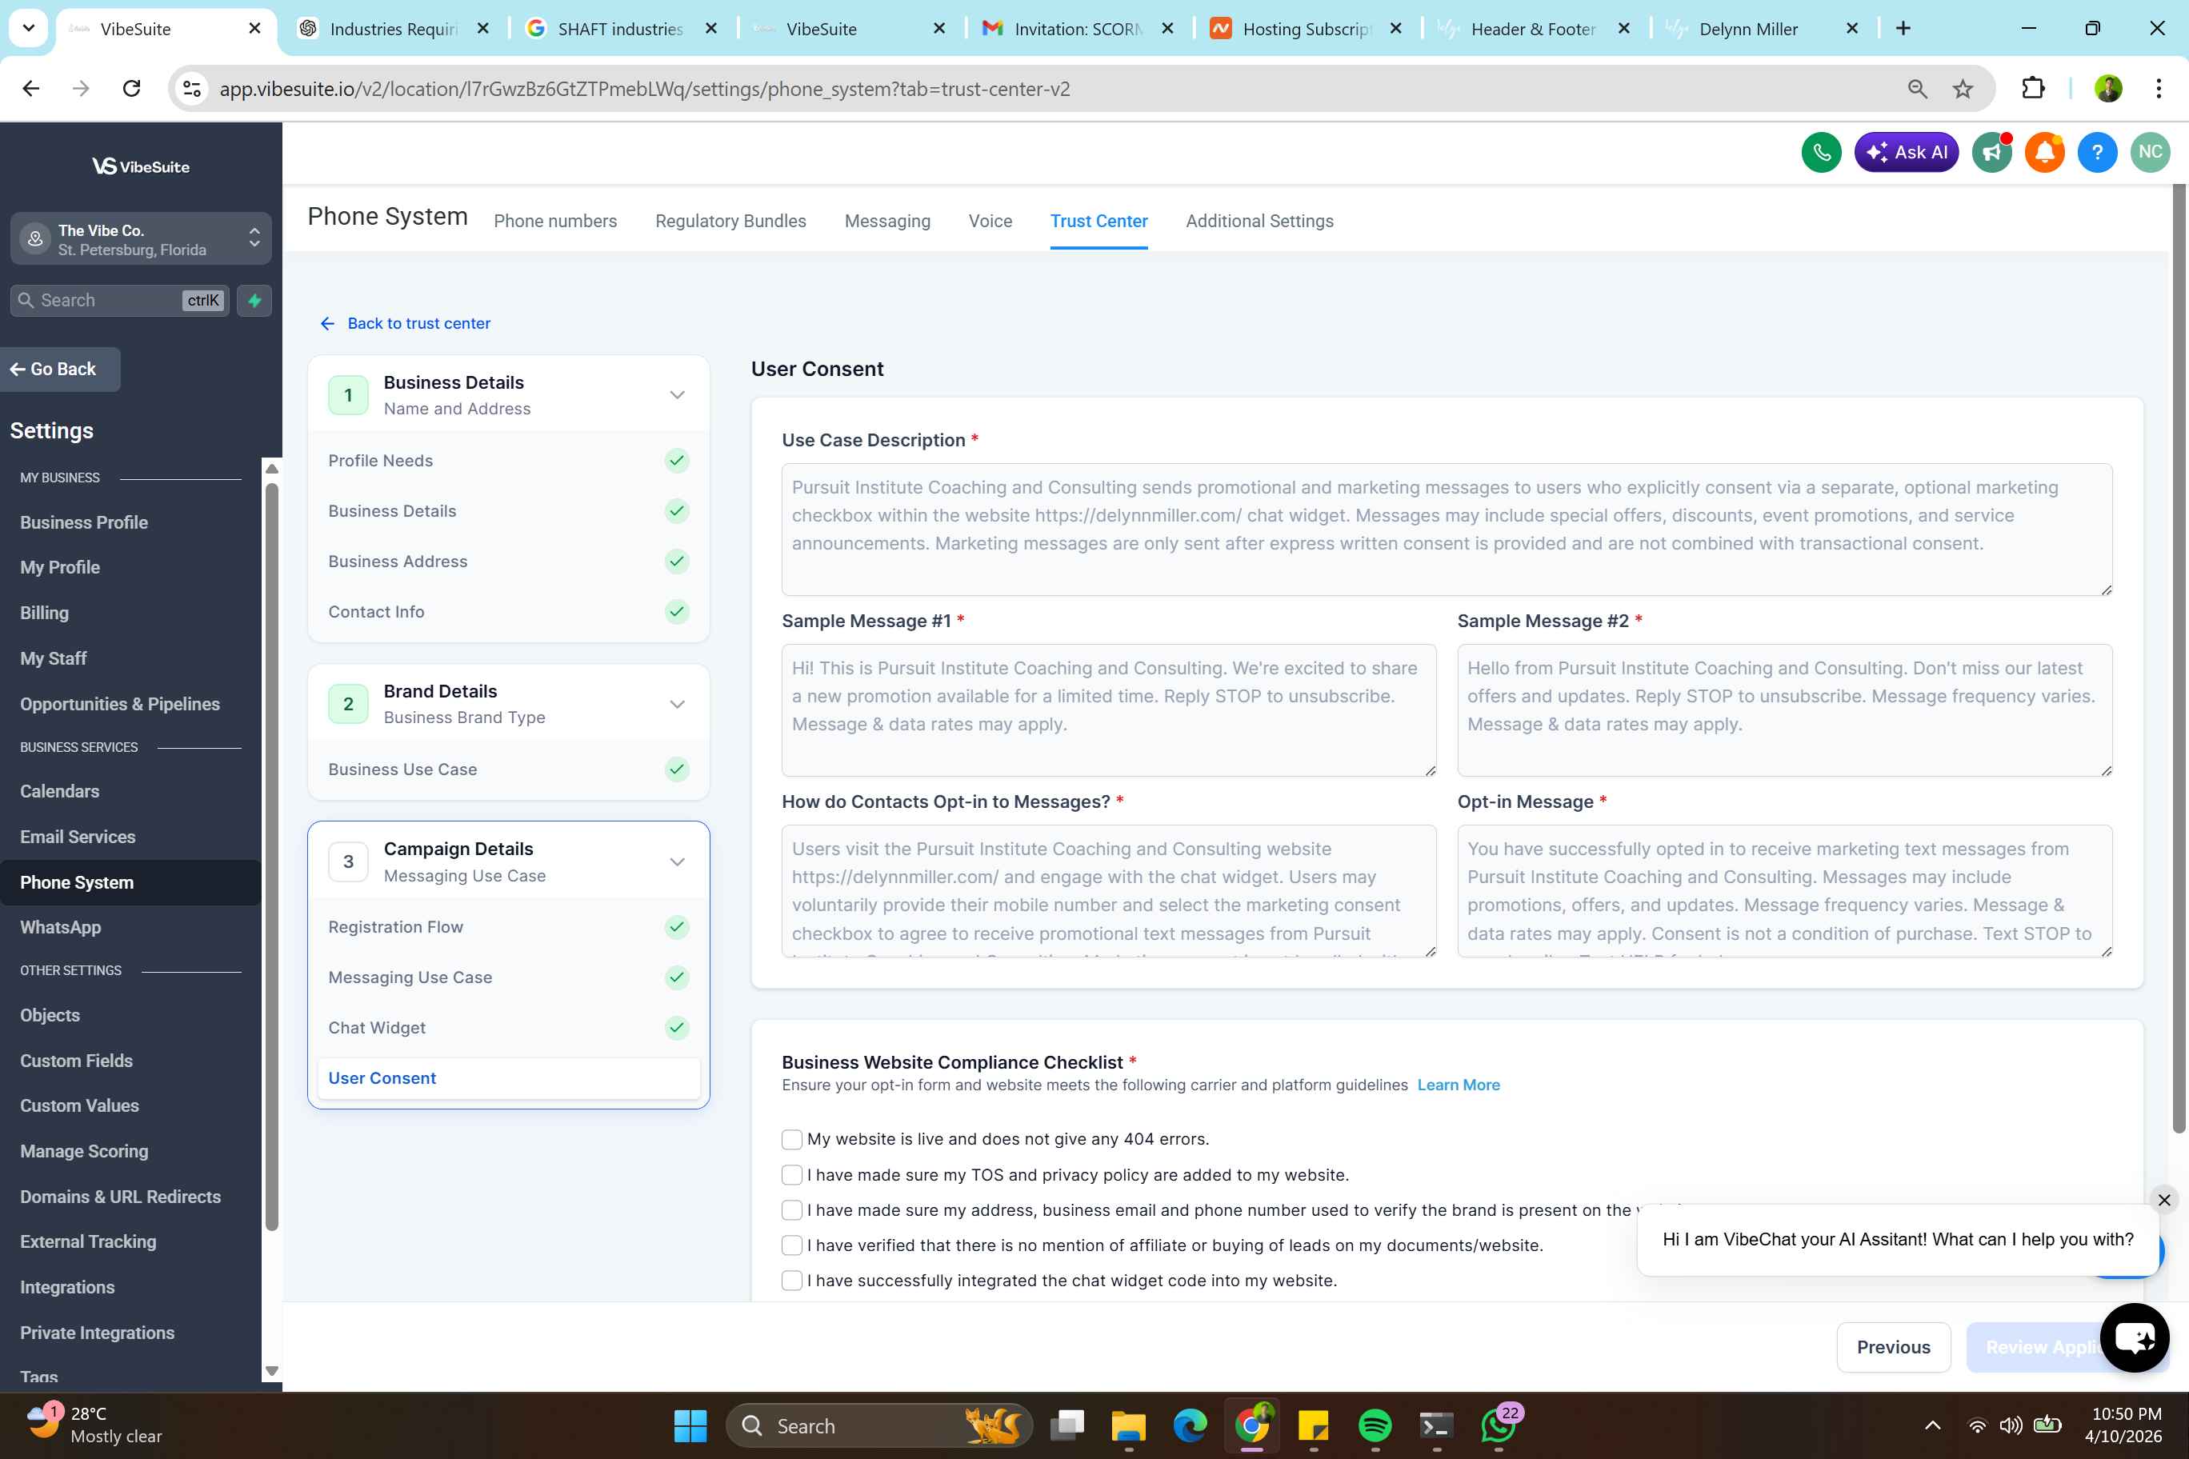Click the Ask AI button
The height and width of the screenshot is (1459, 2189).
point(1906,153)
